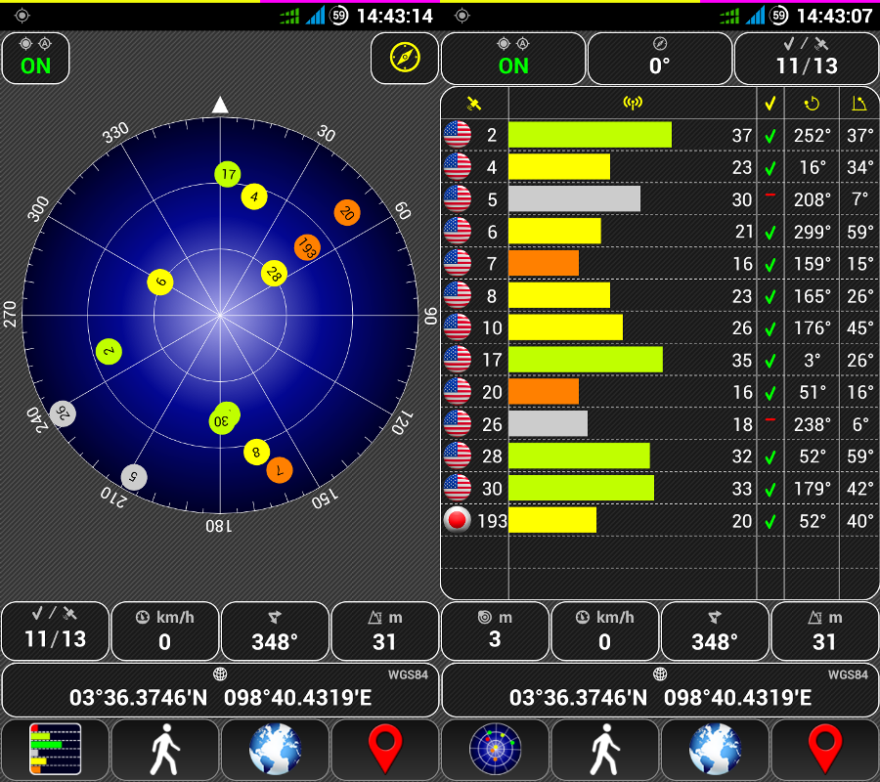Open the sky radar view icon

(x=495, y=750)
